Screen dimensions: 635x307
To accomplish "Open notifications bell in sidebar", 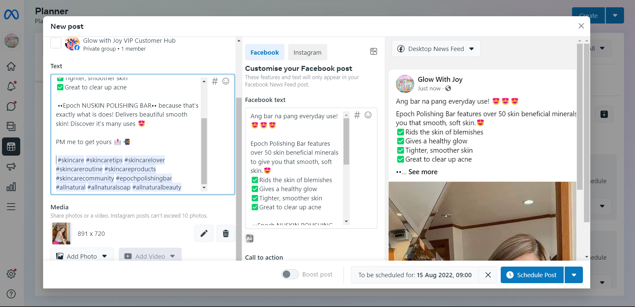I will point(11,86).
